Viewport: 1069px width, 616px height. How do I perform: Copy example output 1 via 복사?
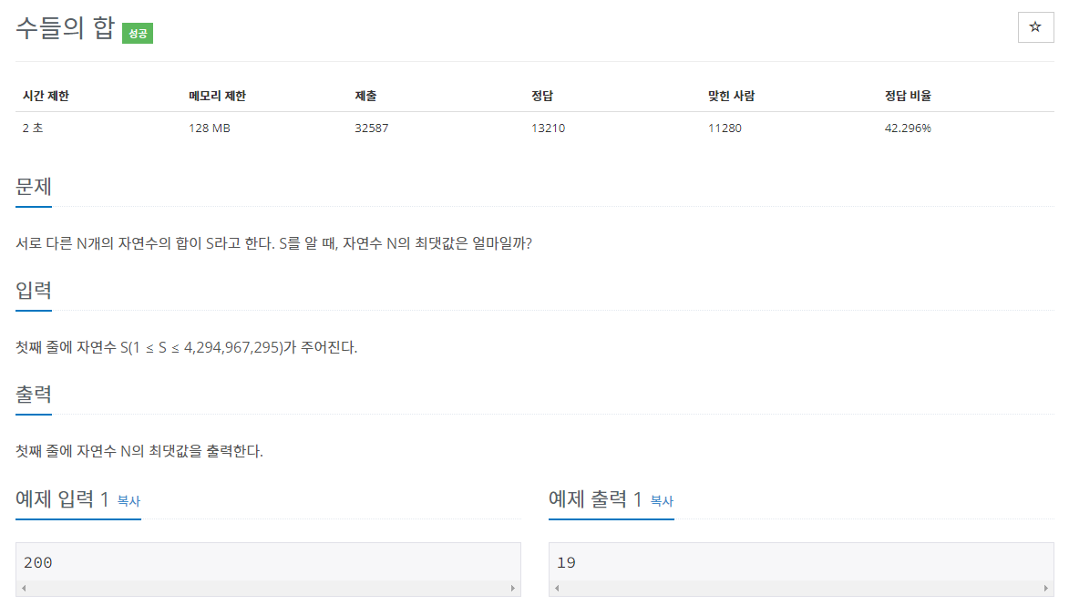(662, 501)
